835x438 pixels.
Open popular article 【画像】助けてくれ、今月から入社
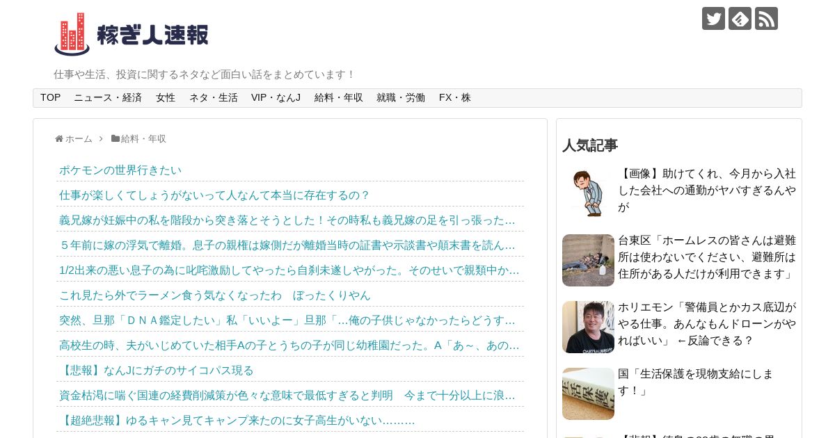(x=707, y=190)
